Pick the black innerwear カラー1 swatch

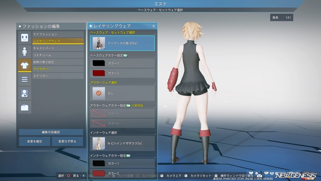point(99,163)
